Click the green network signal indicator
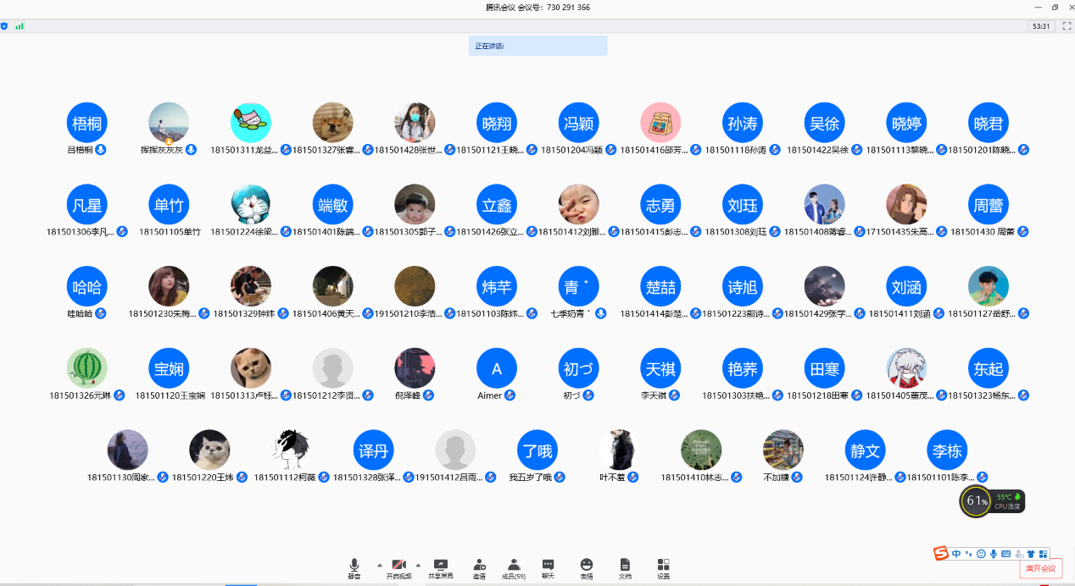Screen dimensions: 1075x586 pos(19,26)
